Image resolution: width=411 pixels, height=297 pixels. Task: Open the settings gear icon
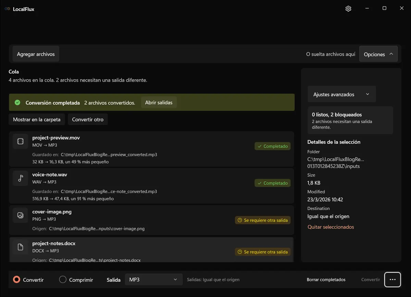click(348, 9)
